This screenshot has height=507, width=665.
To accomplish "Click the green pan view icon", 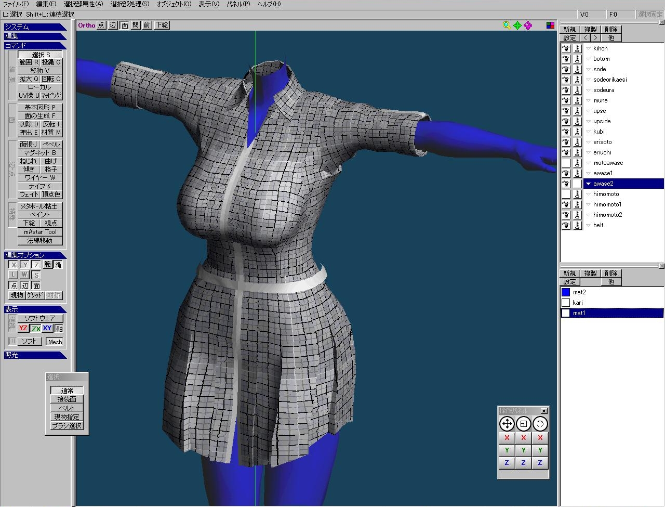I will tap(517, 25).
